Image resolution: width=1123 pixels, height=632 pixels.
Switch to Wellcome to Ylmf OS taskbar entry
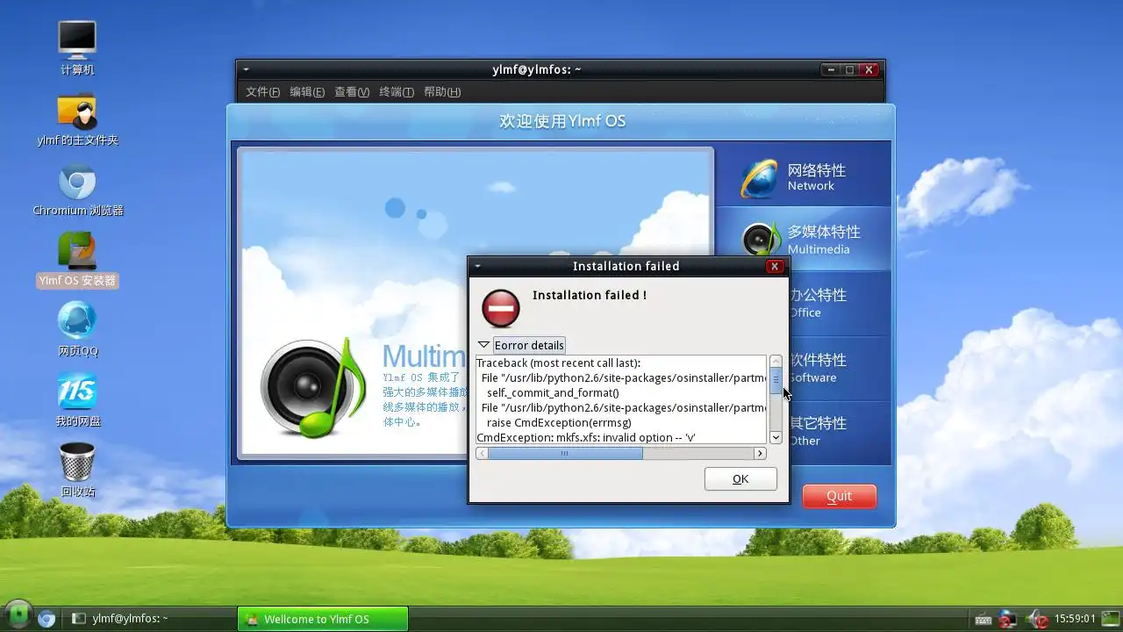(323, 618)
